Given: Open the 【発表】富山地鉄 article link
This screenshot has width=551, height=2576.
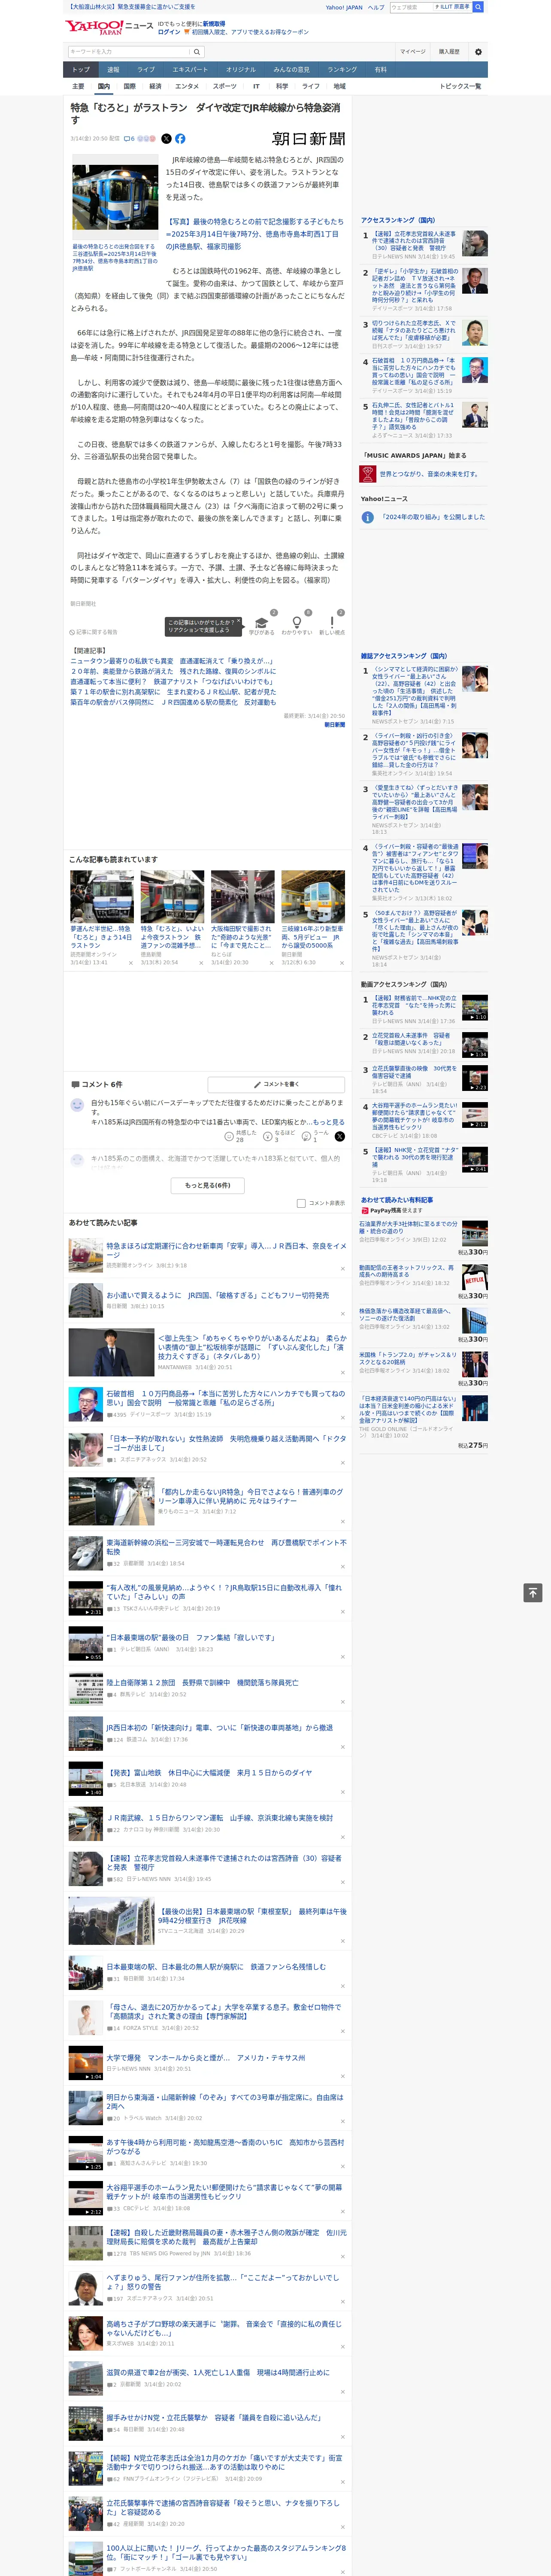Looking at the screenshot, I should (208, 1773).
